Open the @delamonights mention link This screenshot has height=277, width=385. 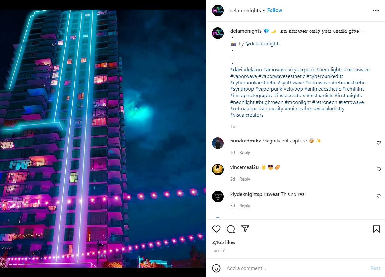coord(263,44)
